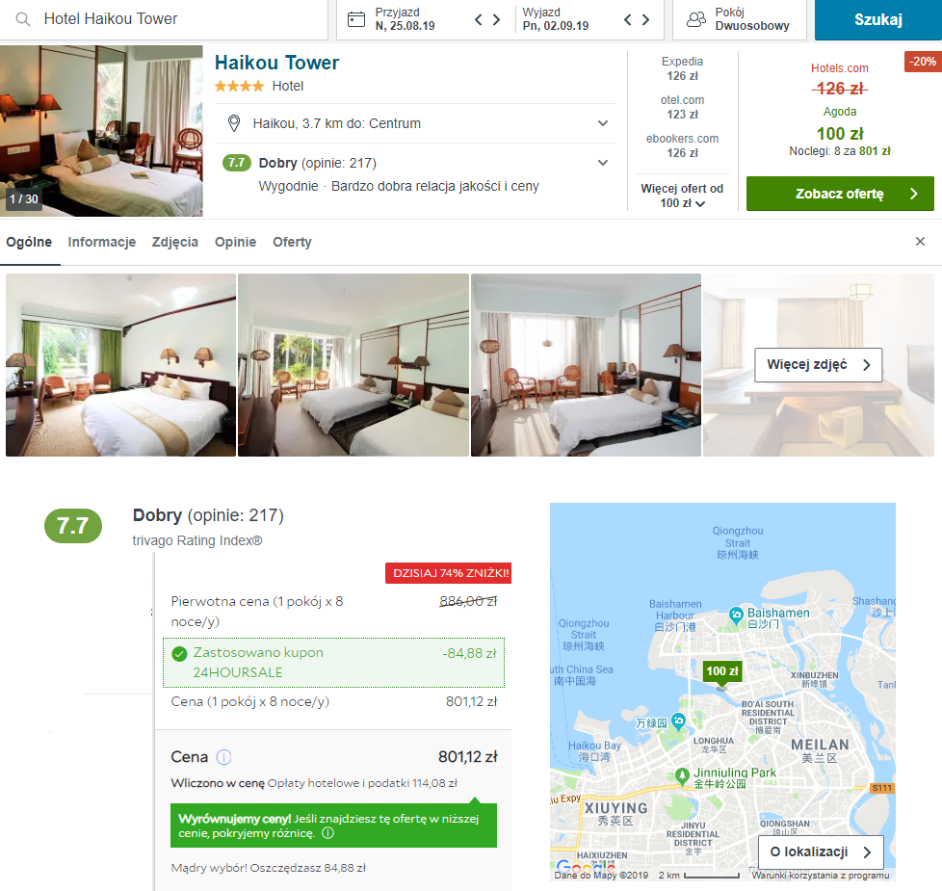Image resolution: width=942 pixels, height=891 pixels.
Task: Click the Zobacz ofertę button
Action: tap(840, 194)
